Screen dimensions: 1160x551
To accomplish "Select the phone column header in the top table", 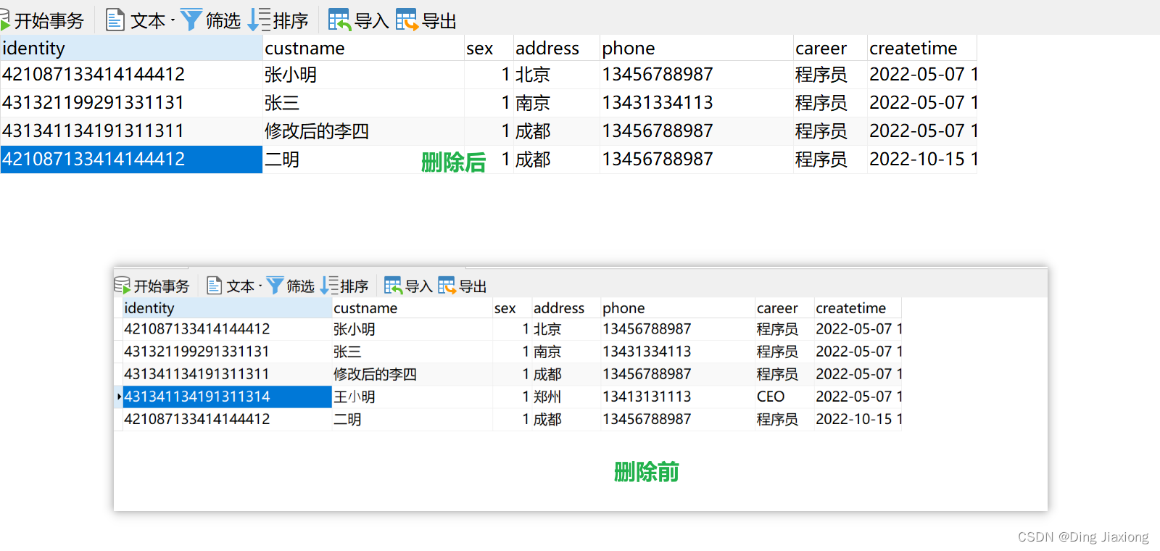I will [x=697, y=48].
